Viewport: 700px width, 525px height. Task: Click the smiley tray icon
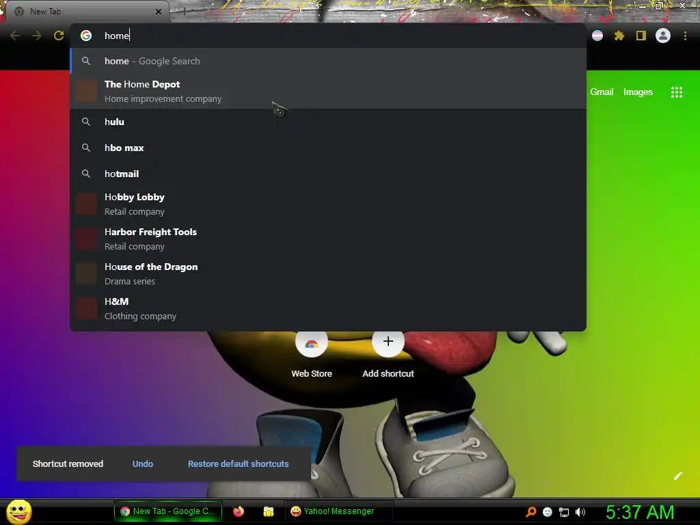point(548,512)
